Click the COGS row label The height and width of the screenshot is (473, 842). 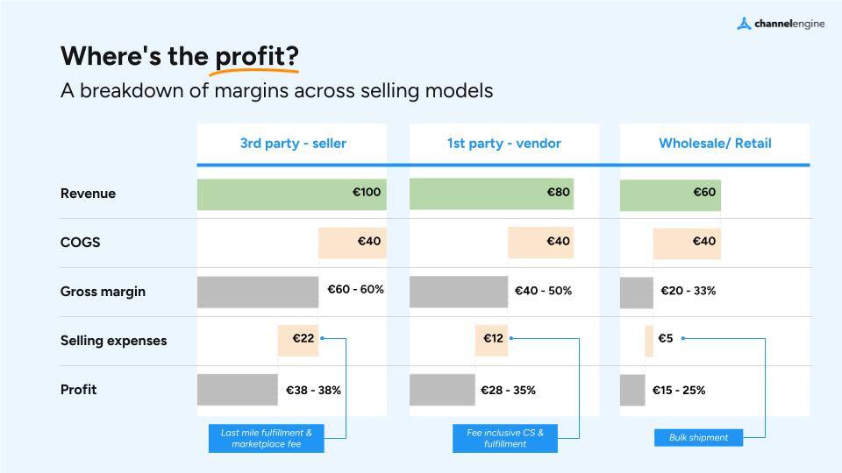80,243
